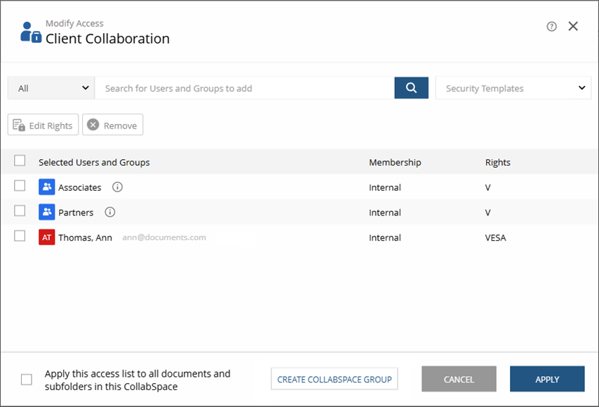This screenshot has height=407, width=599.
Task: Click the Modify Access header icon
Action: point(29,31)
